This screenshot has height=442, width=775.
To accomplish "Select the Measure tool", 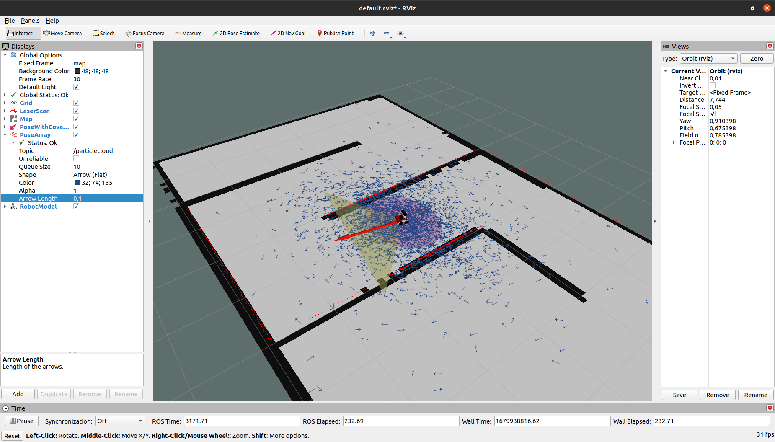I will click(x=188, y=33).
